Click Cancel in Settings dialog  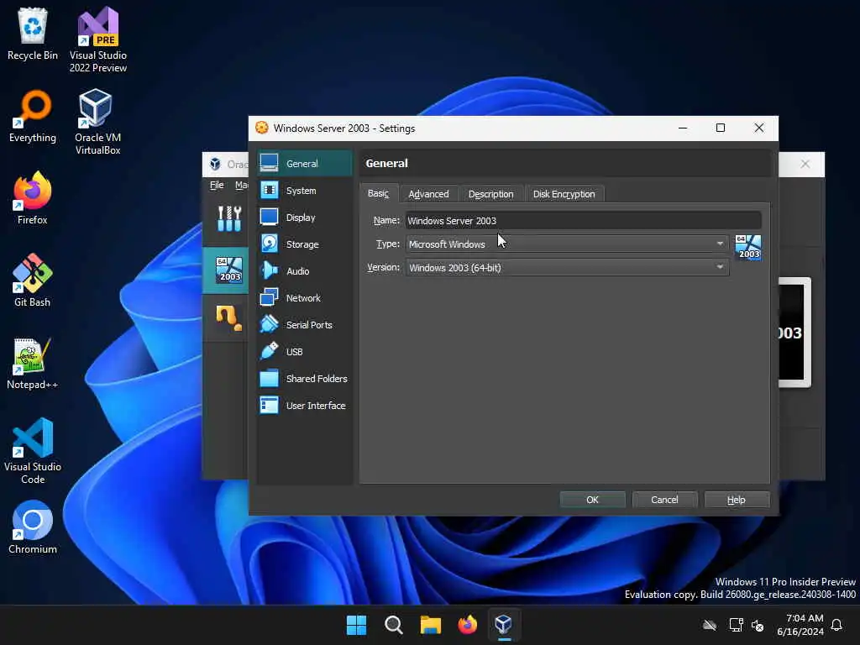click(664, 500)
